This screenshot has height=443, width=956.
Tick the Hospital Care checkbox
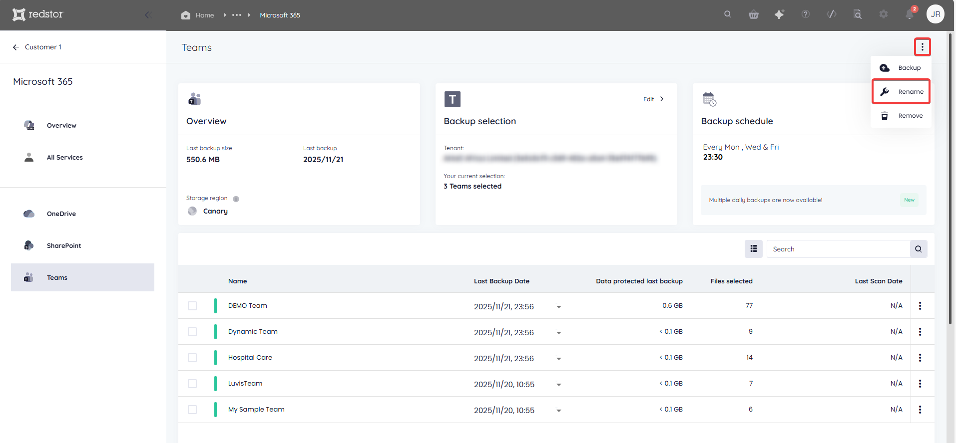click(x=192, y=358)
